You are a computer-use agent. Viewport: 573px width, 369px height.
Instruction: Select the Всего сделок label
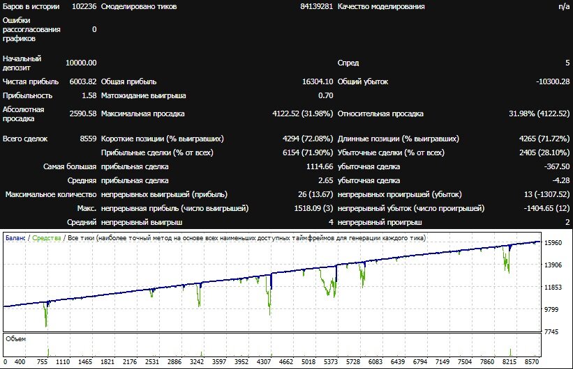click(x=25, y=139)
